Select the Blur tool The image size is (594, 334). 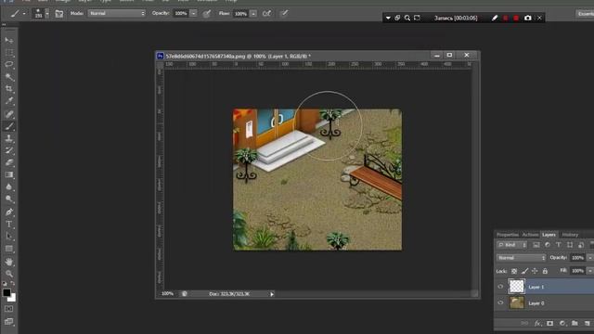(9, 186)
